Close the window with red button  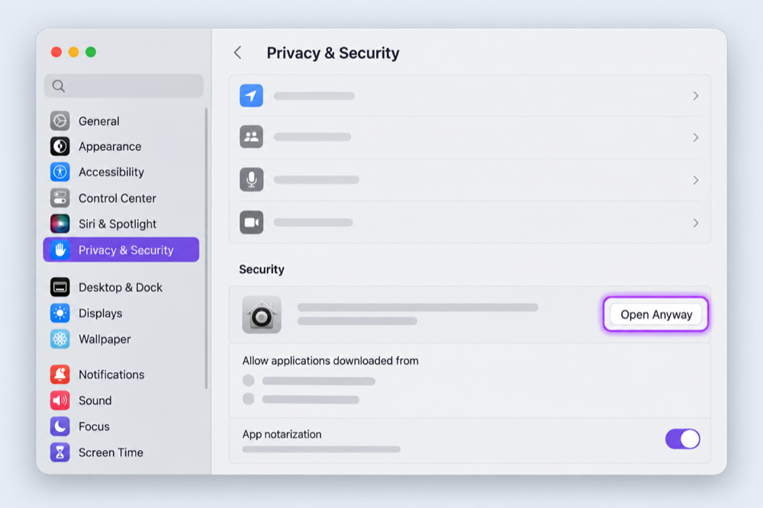56,52
